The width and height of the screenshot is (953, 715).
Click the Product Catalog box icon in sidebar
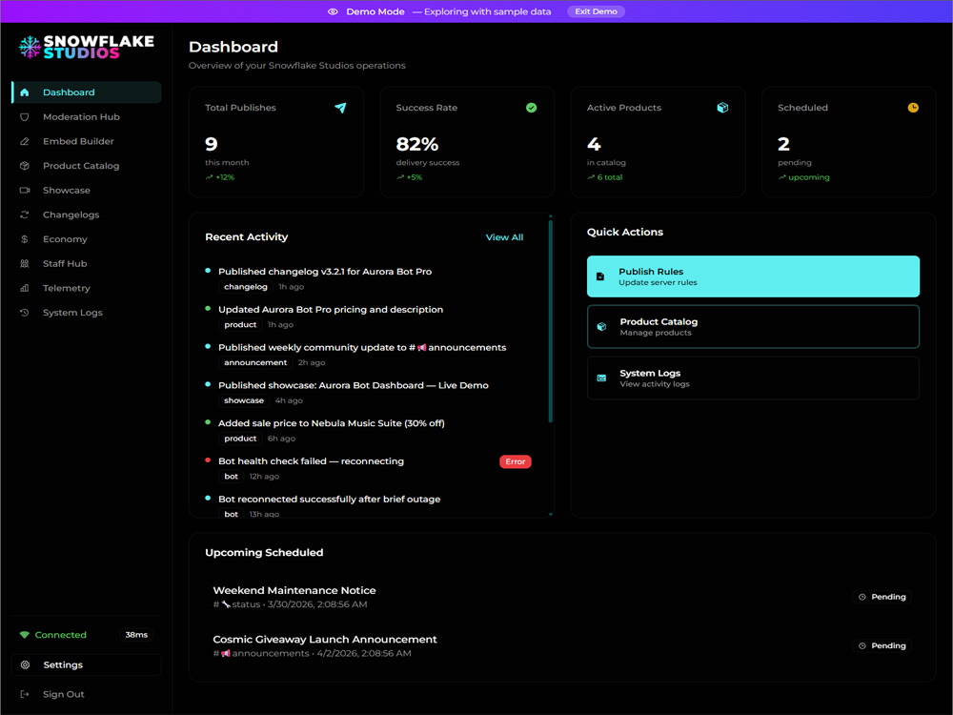point(25,165)
